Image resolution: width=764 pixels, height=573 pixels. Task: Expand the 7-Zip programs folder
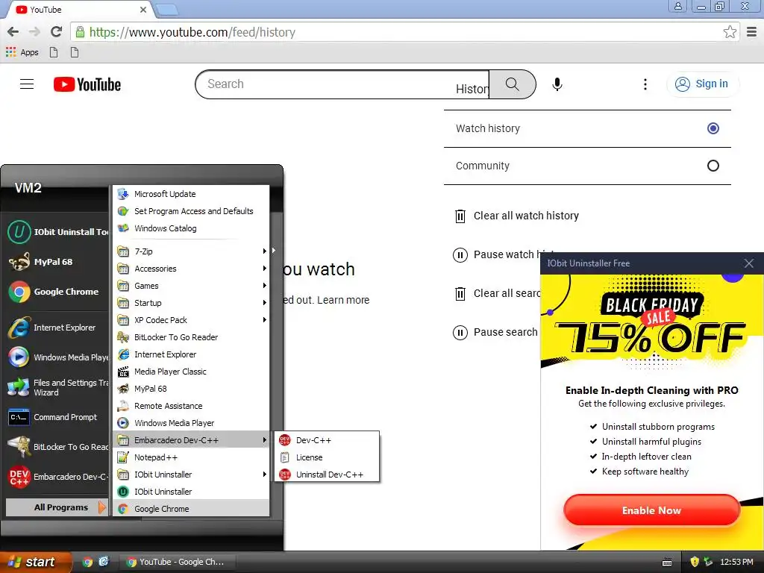(191, 251)
